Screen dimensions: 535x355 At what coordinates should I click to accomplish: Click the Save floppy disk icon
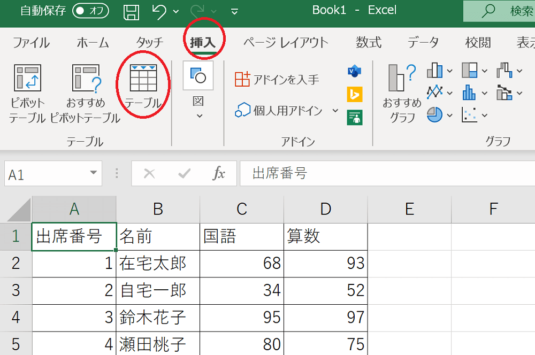pyautogui.click(x=132, y=11)
